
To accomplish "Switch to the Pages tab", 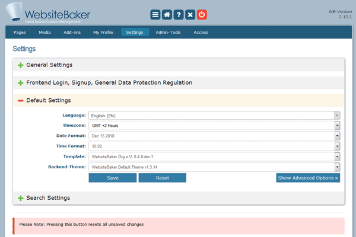I will 21,33.
